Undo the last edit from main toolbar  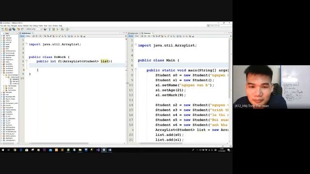pyautogui.click(x=18, y=29)
